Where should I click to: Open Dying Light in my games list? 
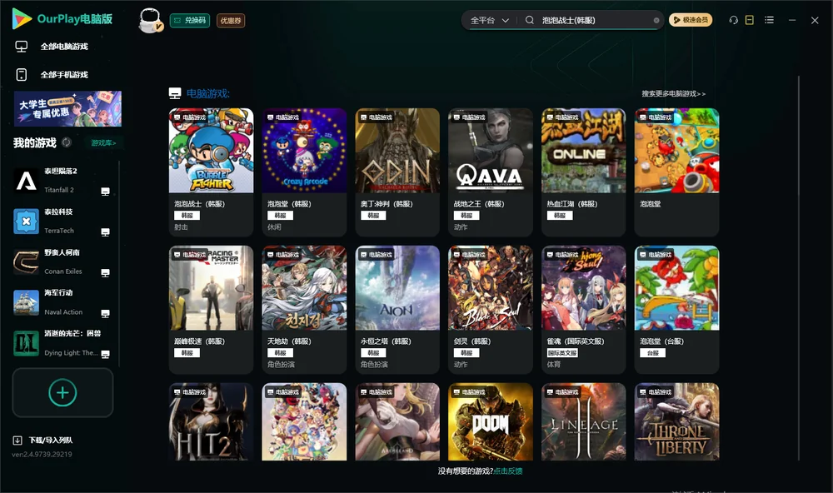(61, 343)
